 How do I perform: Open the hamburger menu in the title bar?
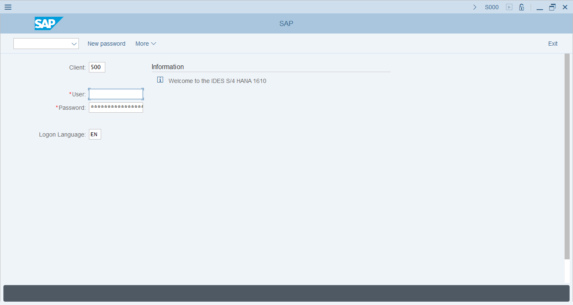point(8,7)
